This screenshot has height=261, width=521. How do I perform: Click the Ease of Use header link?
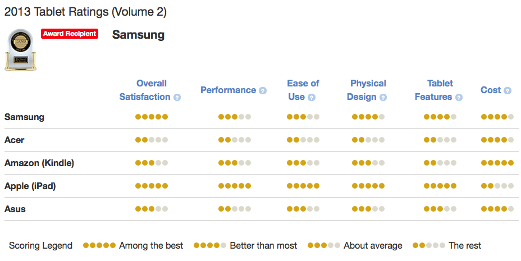303,90
